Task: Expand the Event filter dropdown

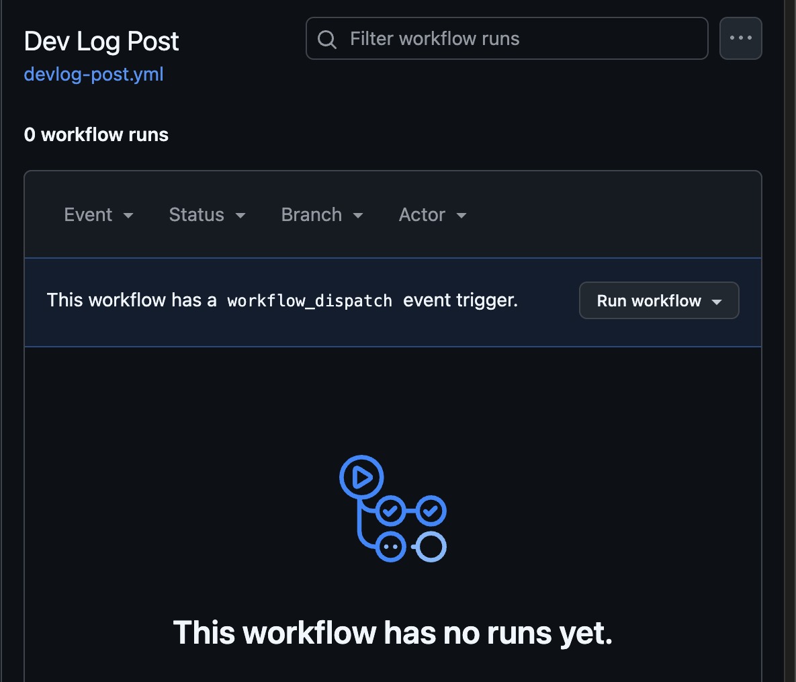Action: click(x=99, y=215)
